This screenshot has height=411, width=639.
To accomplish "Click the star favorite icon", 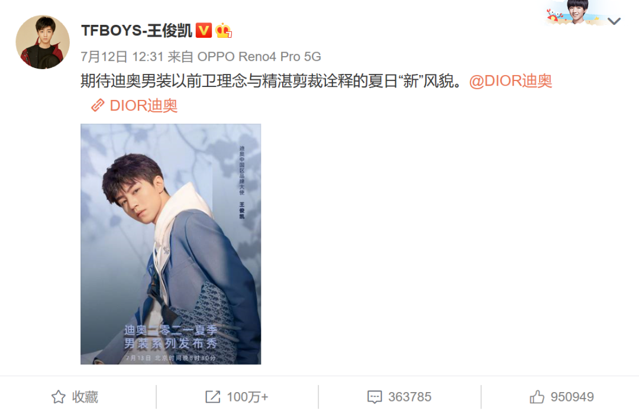I will [x=58, y=397].
